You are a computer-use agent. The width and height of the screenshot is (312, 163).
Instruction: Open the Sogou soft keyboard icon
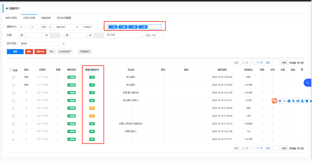[298, 101]
